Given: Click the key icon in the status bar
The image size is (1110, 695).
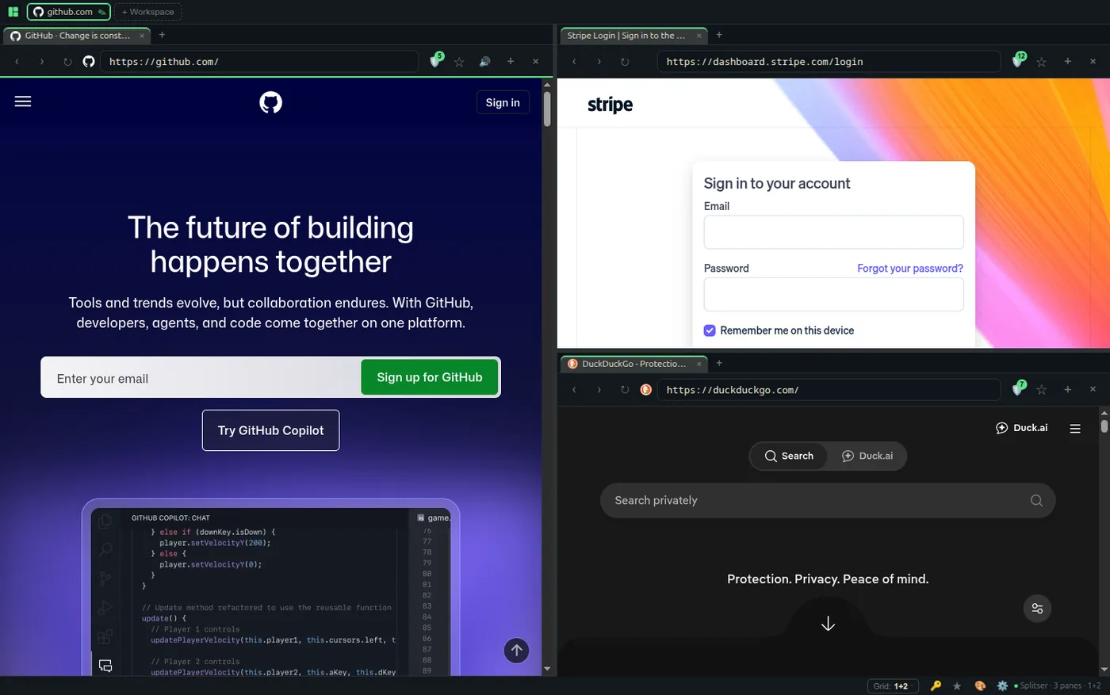Looking at the screenshot, I should point(936,685).
